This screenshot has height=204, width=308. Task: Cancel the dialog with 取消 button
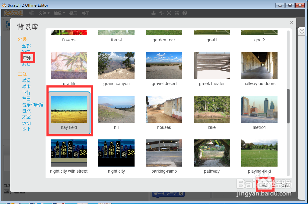[284, 185]
